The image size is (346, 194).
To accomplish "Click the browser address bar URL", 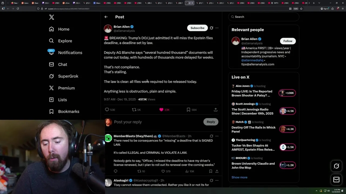I will pos(69,9).
